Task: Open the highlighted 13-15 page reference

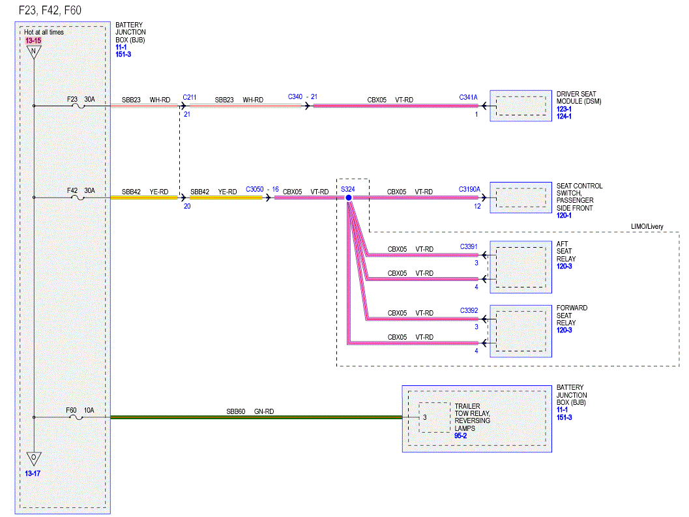Action: tap(33, 40)
